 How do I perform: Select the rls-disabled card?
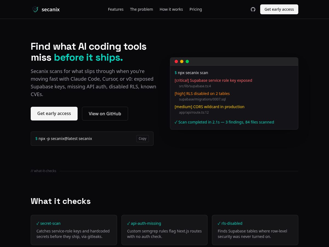coord(255,230)
